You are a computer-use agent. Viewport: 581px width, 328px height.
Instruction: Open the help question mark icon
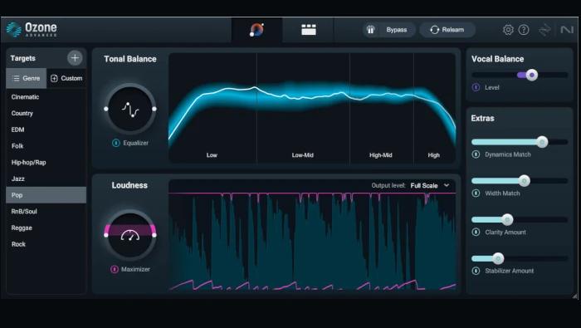click(x=524, y=30)
